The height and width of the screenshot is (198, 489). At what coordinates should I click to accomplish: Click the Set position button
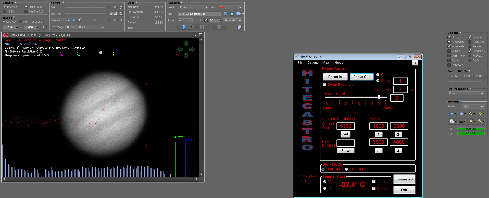(345, 134)
